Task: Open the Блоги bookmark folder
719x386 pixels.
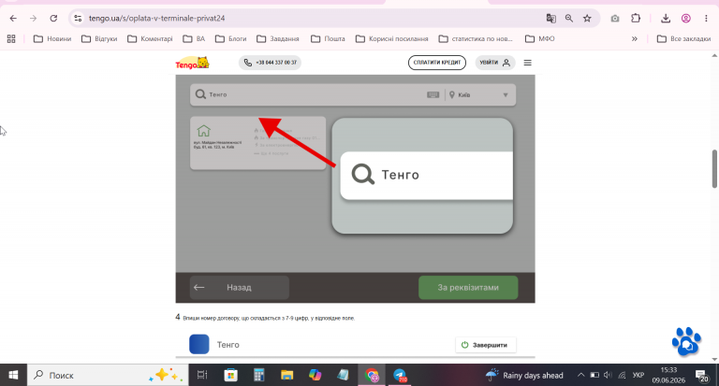Action: click(230, 39)
